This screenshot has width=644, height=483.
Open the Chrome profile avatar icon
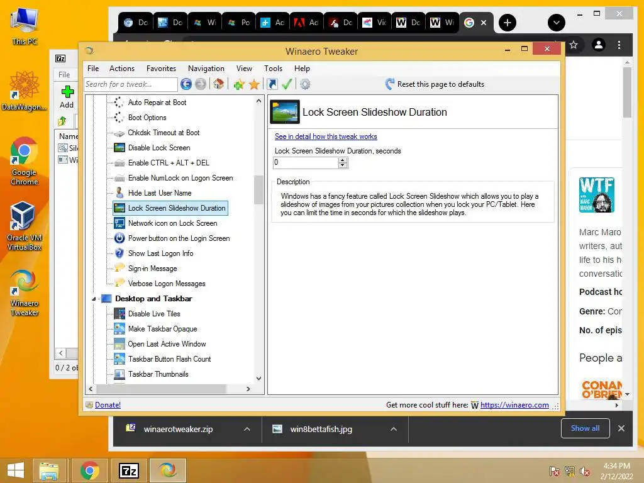599,45
